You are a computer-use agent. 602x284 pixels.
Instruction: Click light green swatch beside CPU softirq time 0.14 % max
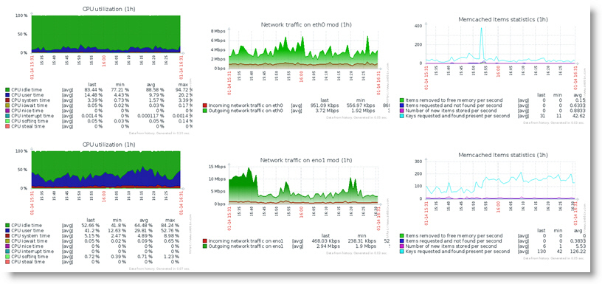tap(7, 121)
